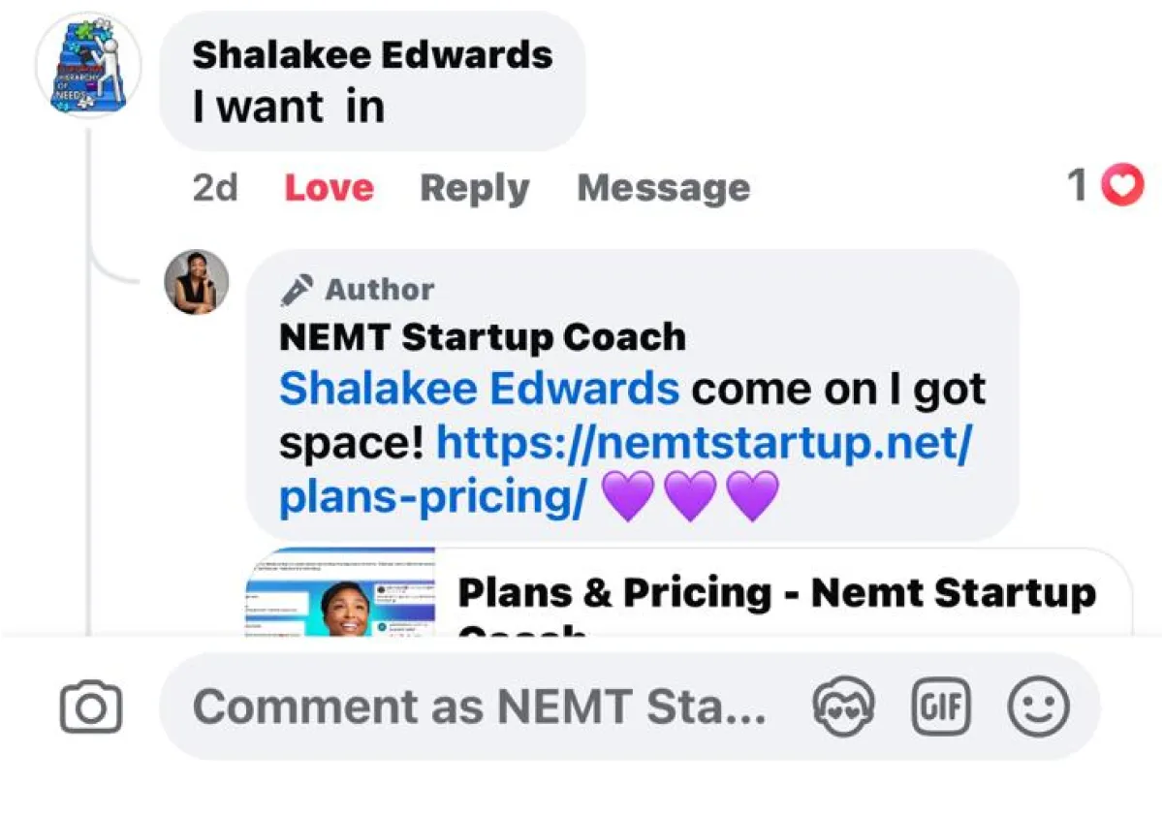Image resolution: width=1163 pixels, height=817 pixels.
Task: Open Plans & Pricing link card title
Action: tap(775, 594)
